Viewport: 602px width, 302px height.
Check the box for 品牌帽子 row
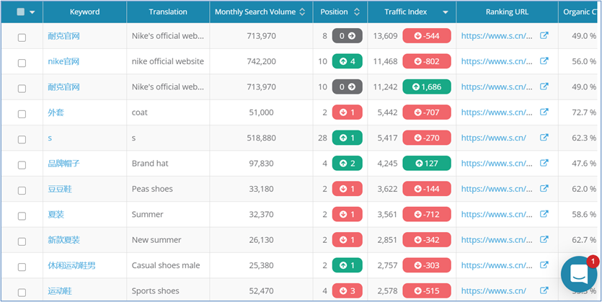click(22, 165)
